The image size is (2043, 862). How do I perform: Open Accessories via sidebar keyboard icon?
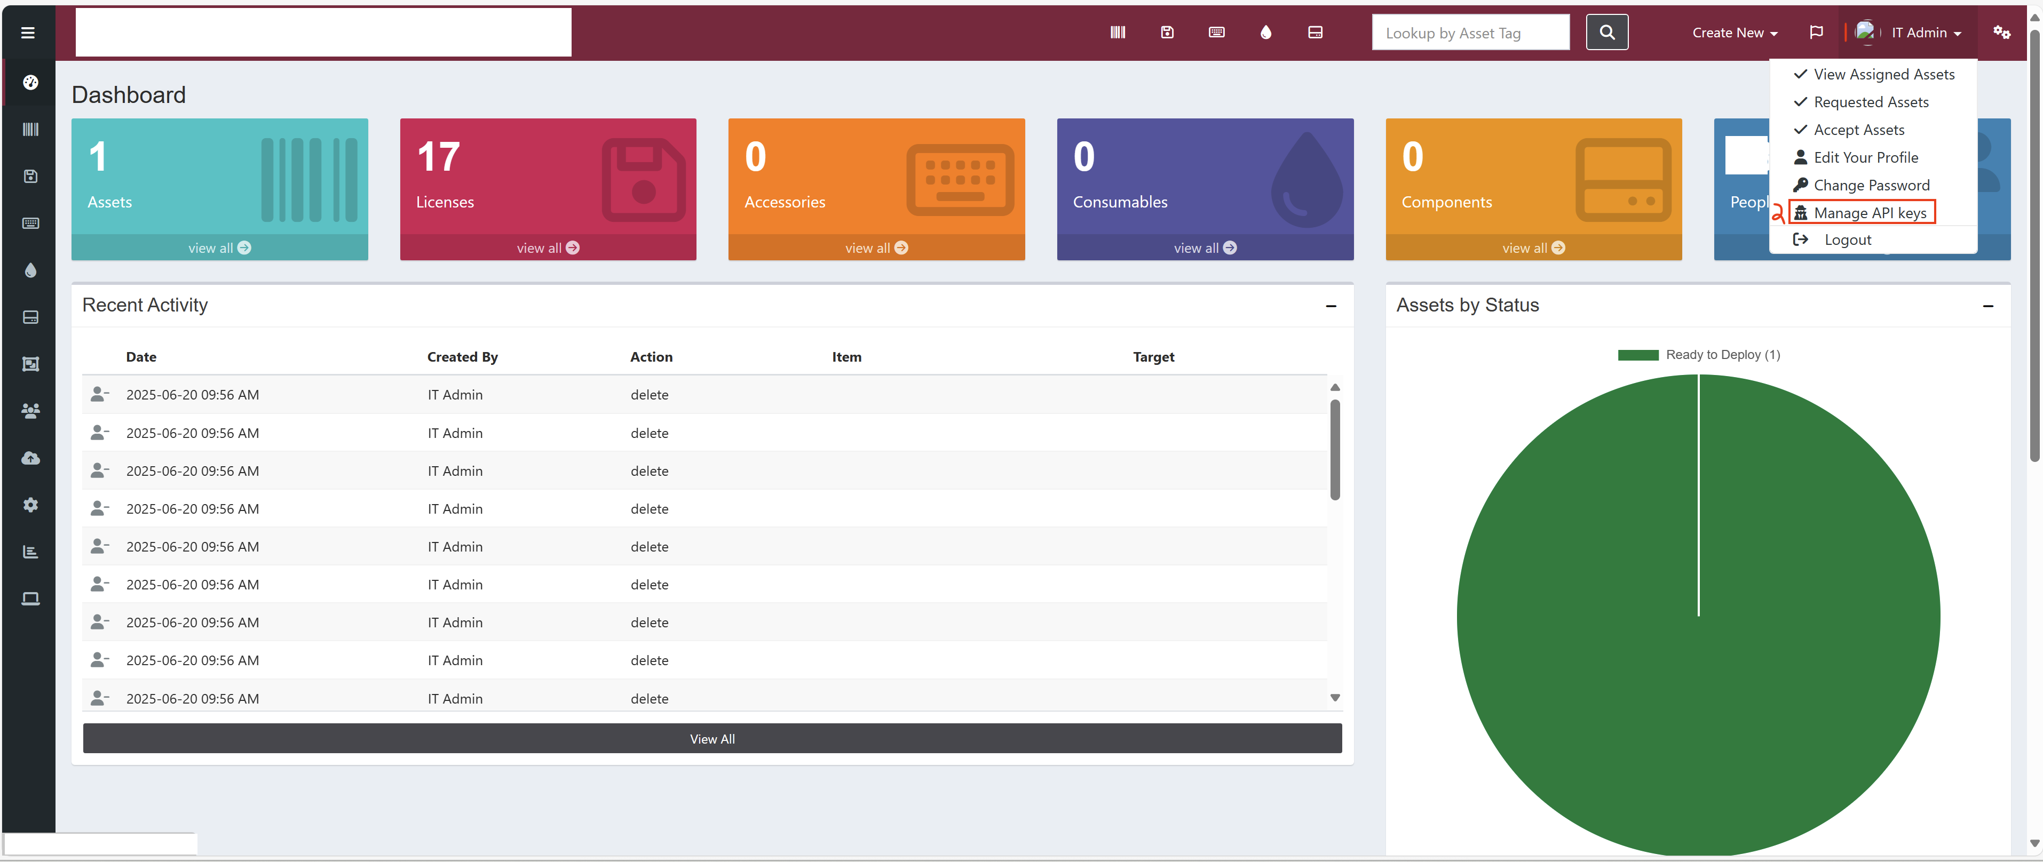[x=30, y=224]
